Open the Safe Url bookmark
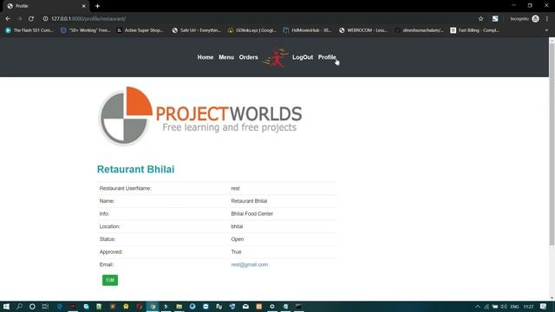The width and height of the screenshot is (555, 312). (x=197, y=30)
